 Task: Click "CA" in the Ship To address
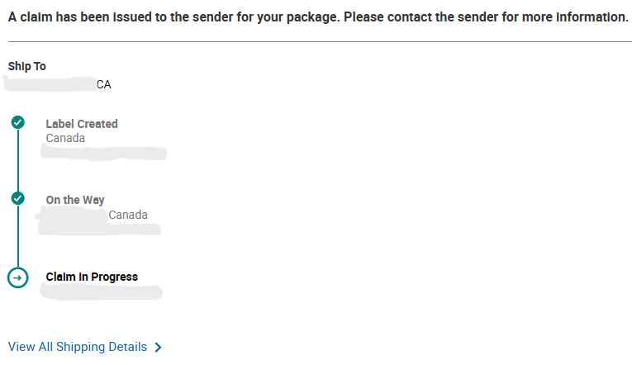point(104,84)
